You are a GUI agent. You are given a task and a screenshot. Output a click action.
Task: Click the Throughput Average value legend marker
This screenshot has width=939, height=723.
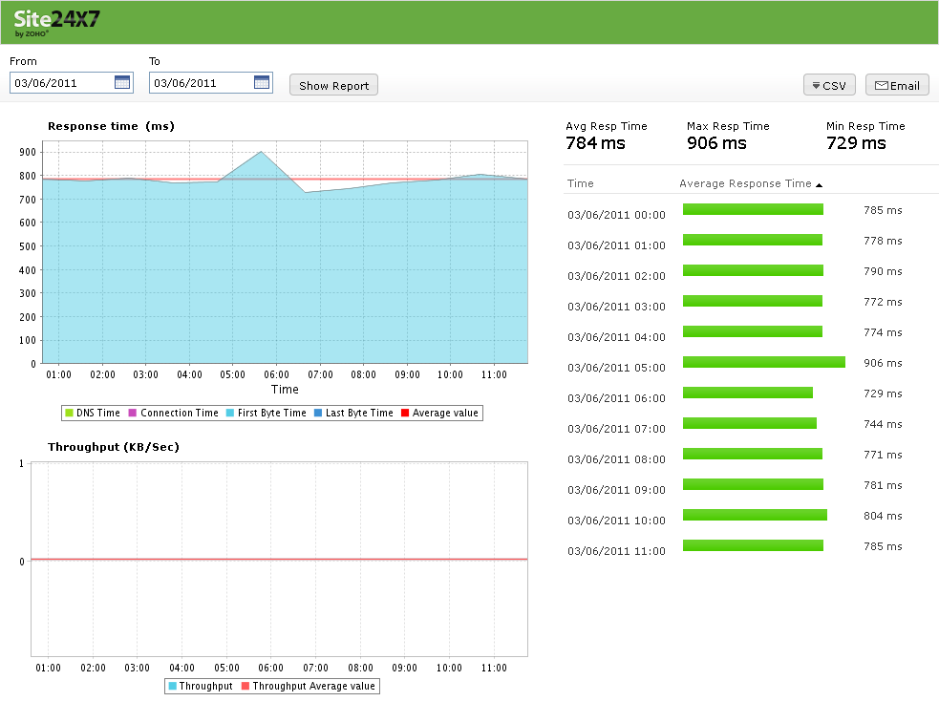(245, 687)
